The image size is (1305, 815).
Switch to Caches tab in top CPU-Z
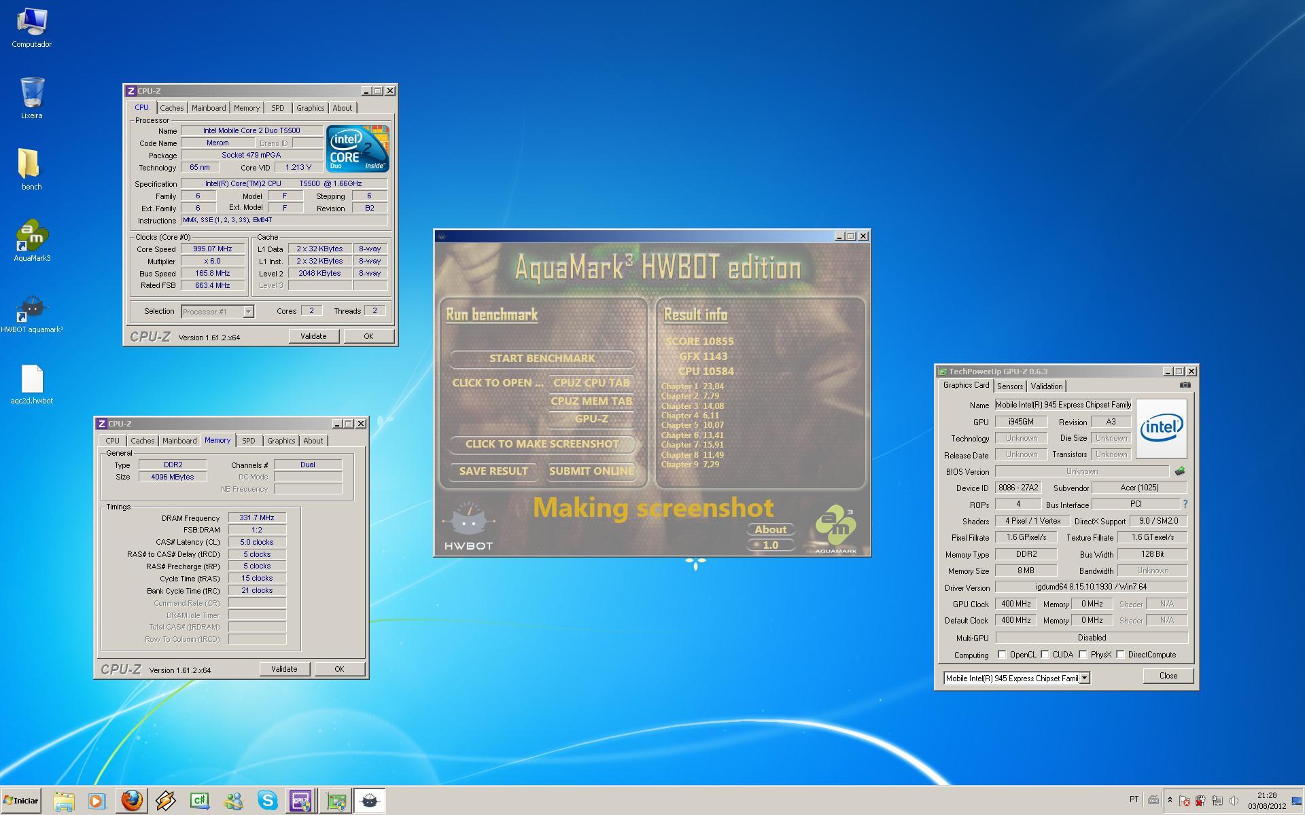171,108
